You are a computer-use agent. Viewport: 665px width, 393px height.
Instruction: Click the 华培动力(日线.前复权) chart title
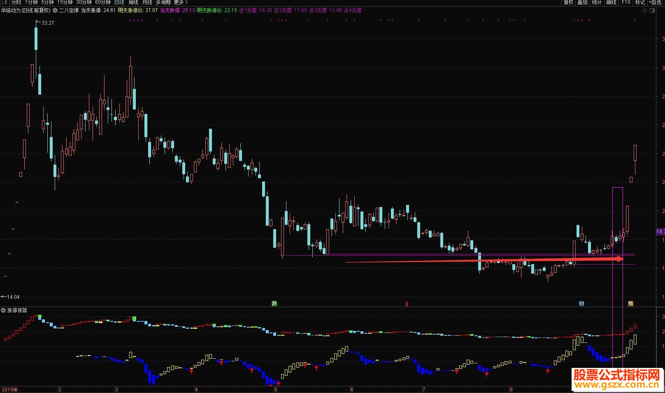pos(26,10)
